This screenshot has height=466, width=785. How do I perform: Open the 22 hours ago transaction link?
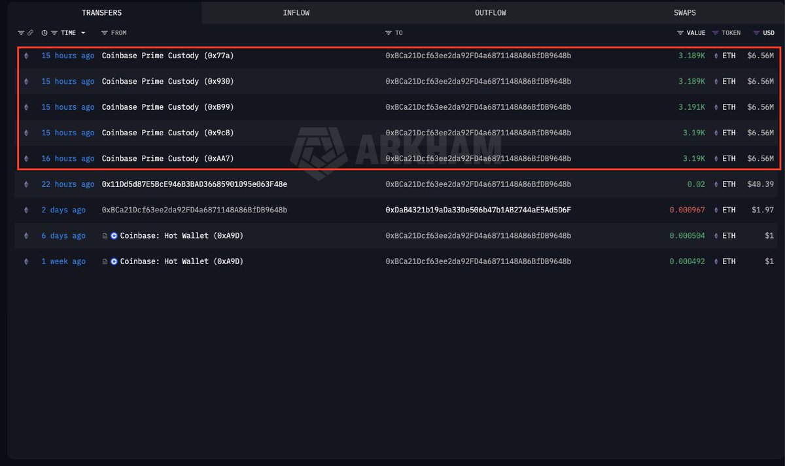[x=68, y=184]
